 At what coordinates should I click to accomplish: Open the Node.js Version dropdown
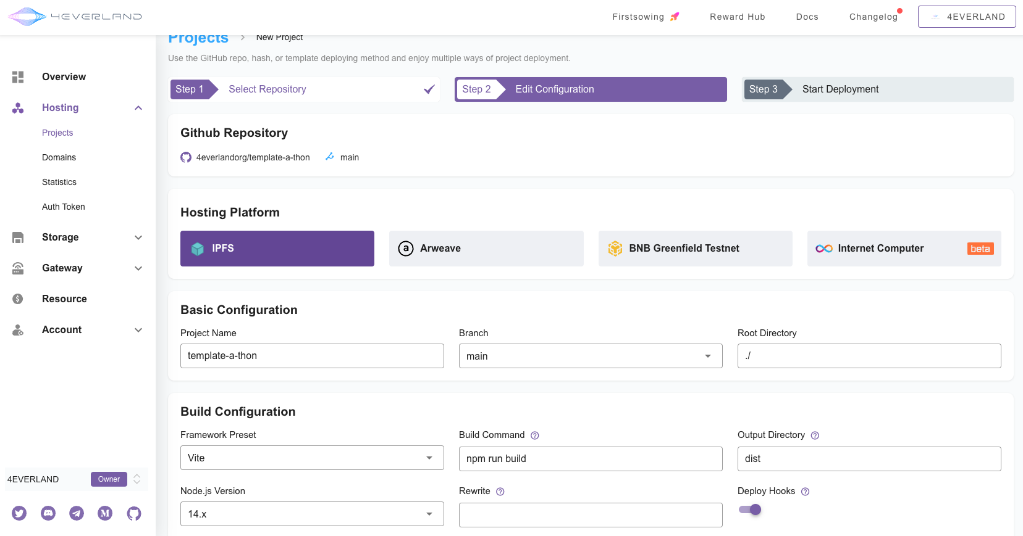point(312,514)
